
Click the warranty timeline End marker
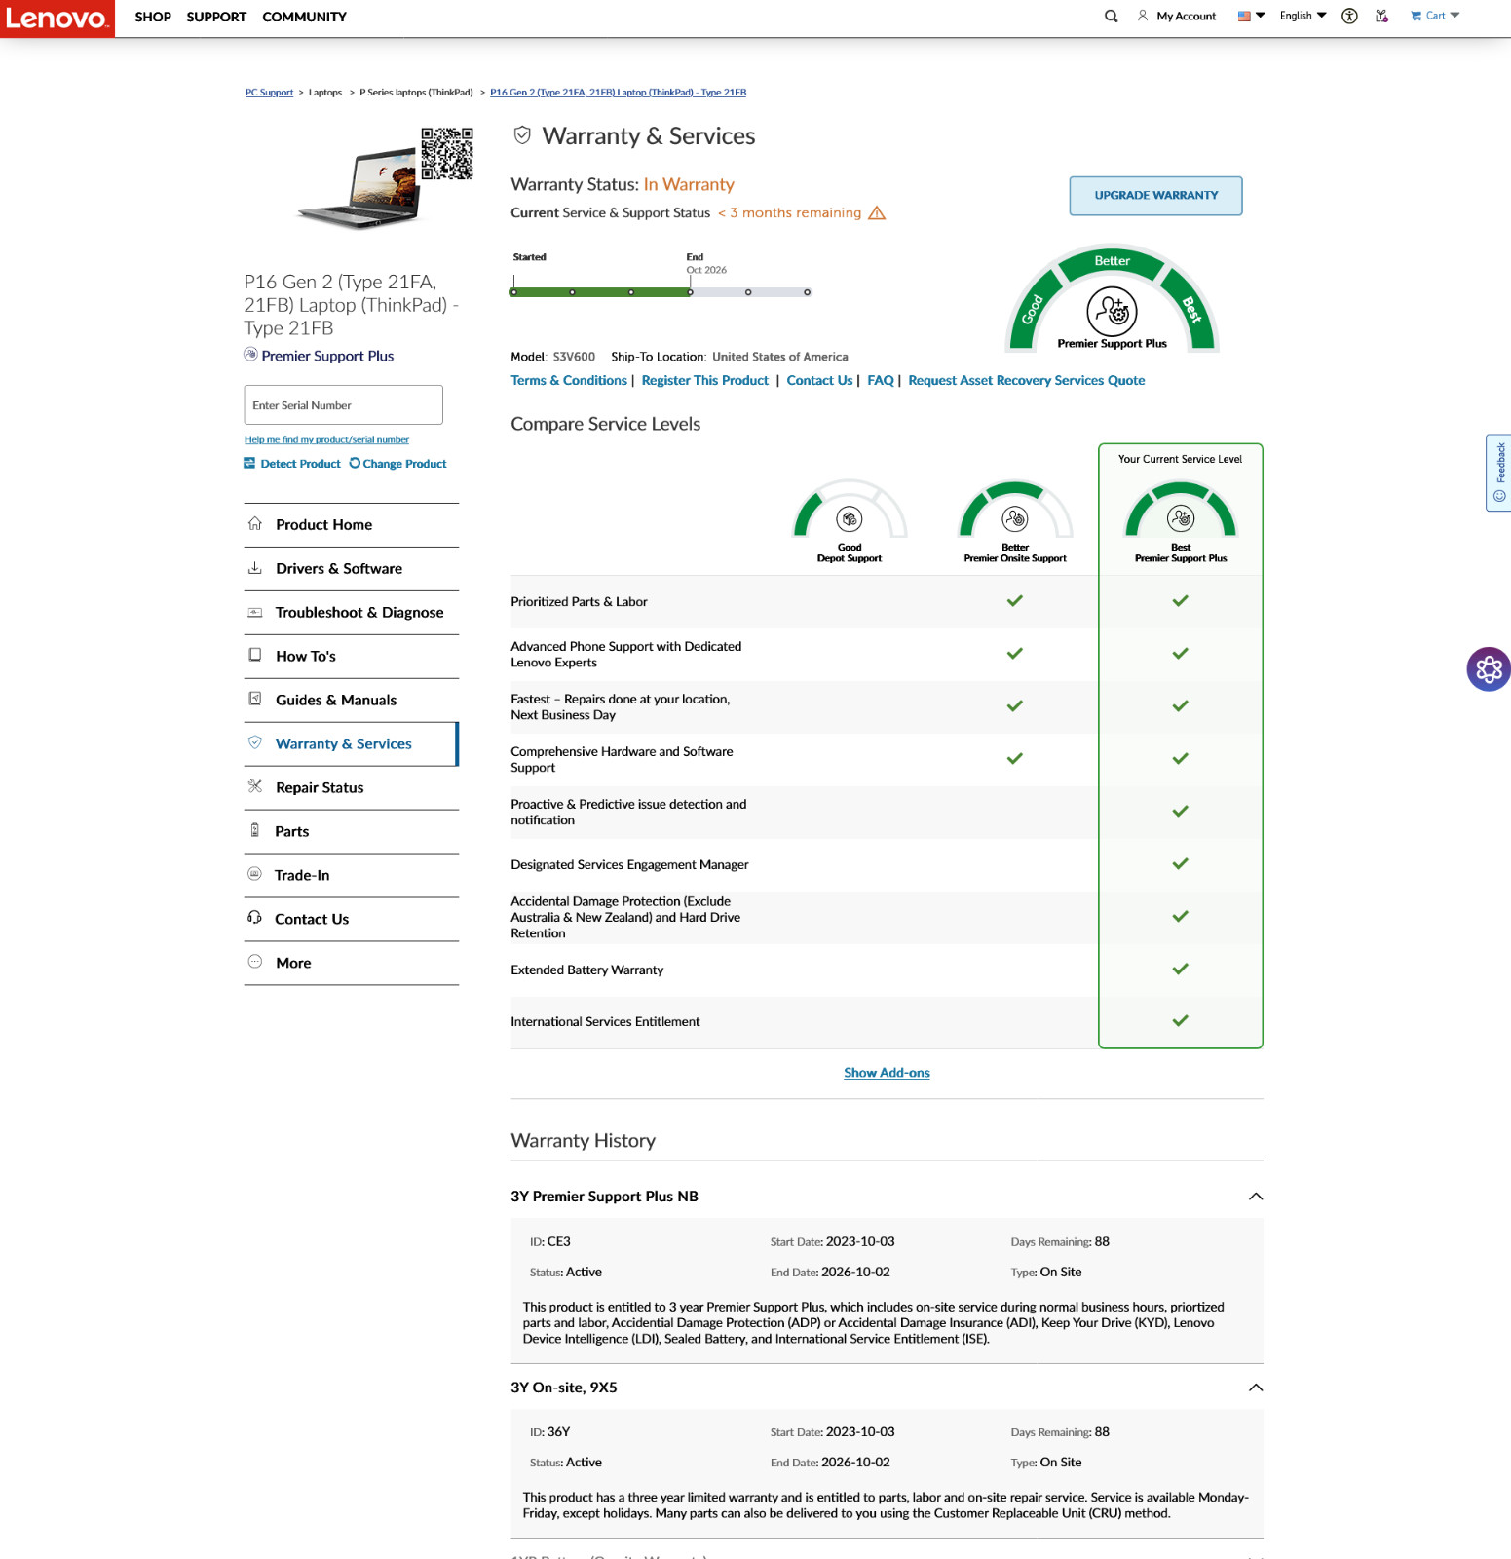tap(691, 292)
